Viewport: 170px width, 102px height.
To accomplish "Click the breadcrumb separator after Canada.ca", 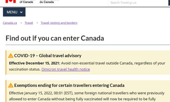I will [21, 23].
